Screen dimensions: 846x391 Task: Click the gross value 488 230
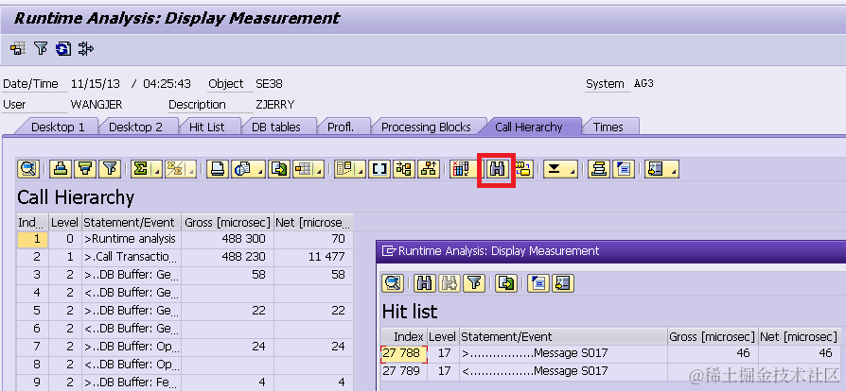[227, 257]
